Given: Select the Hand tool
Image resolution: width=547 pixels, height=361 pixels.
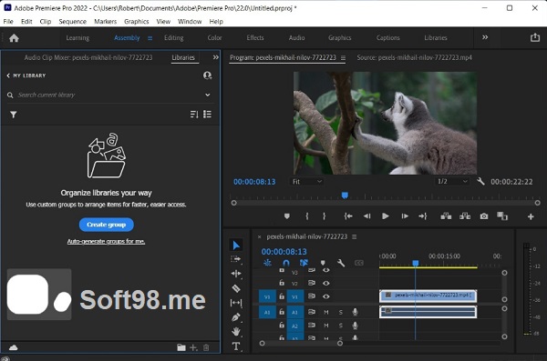Looking at the screenshot, I should point(236,331).
